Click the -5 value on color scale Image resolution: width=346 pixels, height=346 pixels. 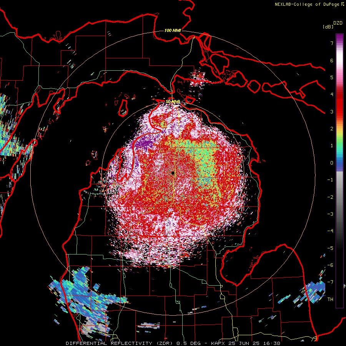(x=330, y=248)
